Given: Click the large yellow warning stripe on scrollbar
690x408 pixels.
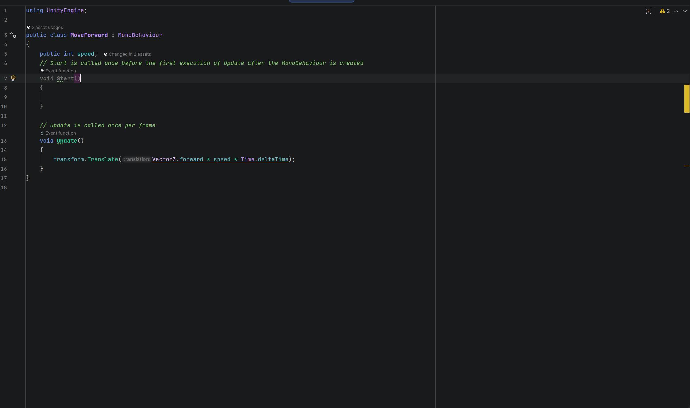Looking at the screenshot, I should (x=687, y=99).
